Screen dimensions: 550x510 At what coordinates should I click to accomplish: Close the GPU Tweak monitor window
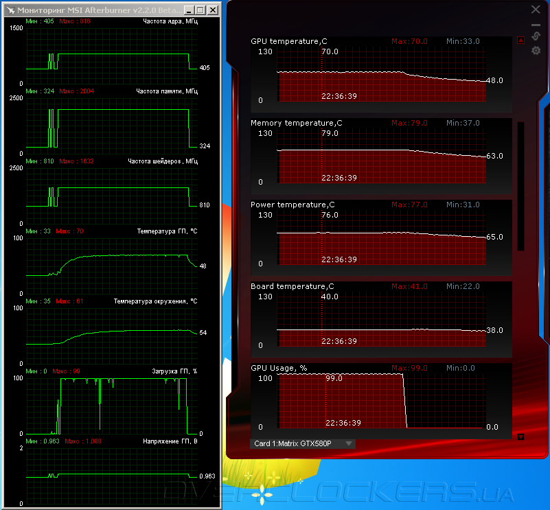536,10
